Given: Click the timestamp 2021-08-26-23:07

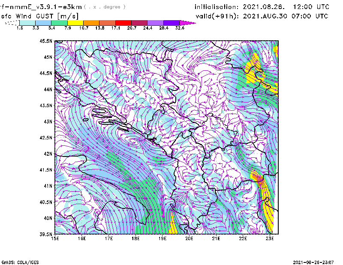Looking at the screenshot, I should tap(313, 262).
